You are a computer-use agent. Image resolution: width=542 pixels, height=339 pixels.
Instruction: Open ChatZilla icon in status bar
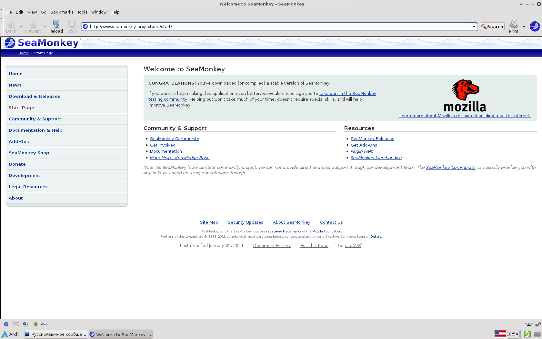tap(44, 324)
